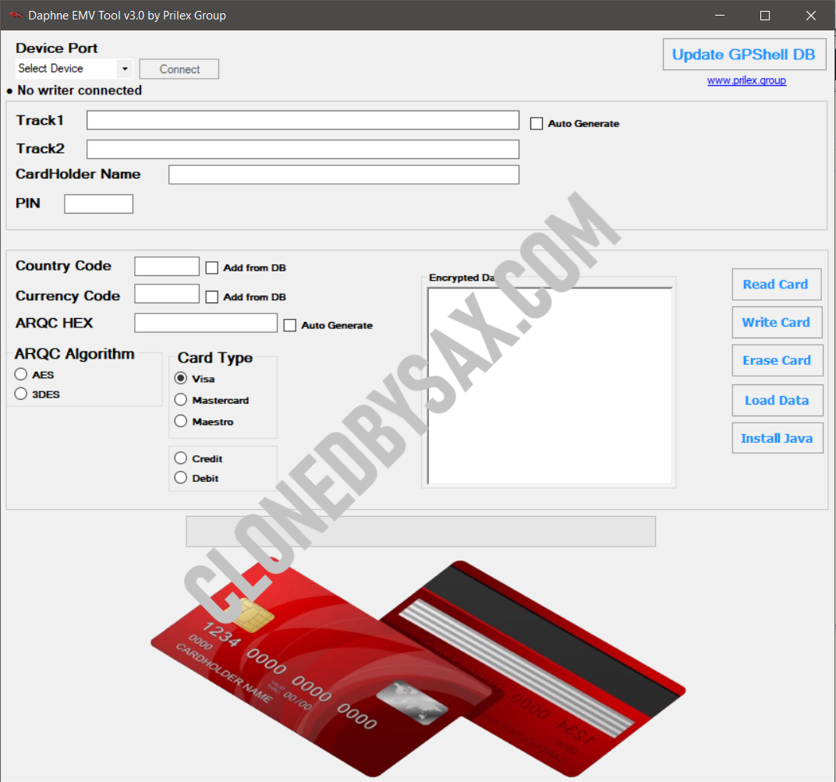Click the Read Card button

[x=776, y=285]
